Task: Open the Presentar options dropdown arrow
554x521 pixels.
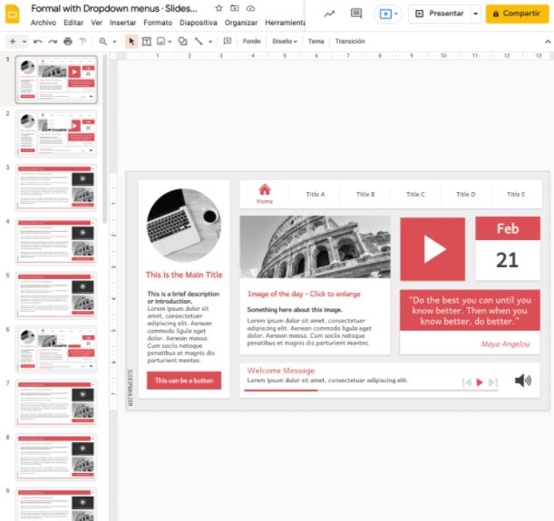Action: point(475,14)
